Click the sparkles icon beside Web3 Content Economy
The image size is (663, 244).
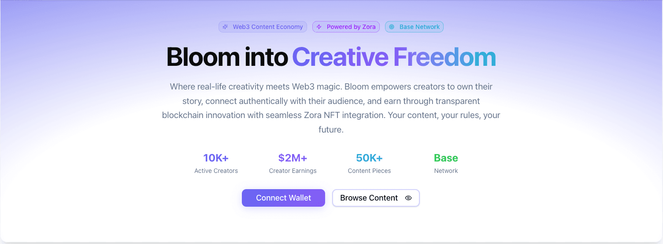(225, 27)
